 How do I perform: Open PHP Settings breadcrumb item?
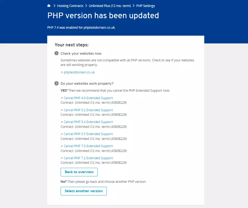(145, 6)
